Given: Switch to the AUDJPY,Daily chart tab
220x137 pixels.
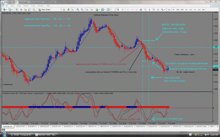Looking at the screenshot, I should [201, 126].
